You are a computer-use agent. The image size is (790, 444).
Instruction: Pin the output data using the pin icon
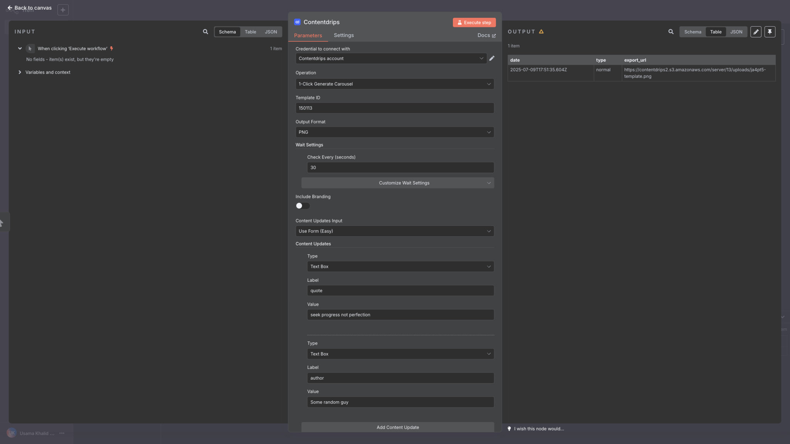point(770,32)
